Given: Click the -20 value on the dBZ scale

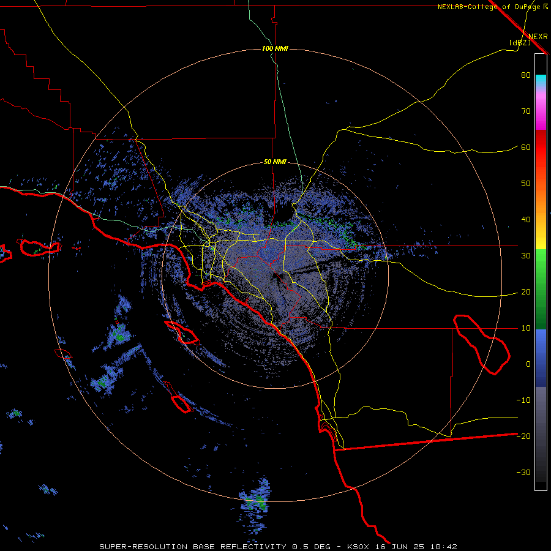Looking at the screenshot, I should pos(523,437).
